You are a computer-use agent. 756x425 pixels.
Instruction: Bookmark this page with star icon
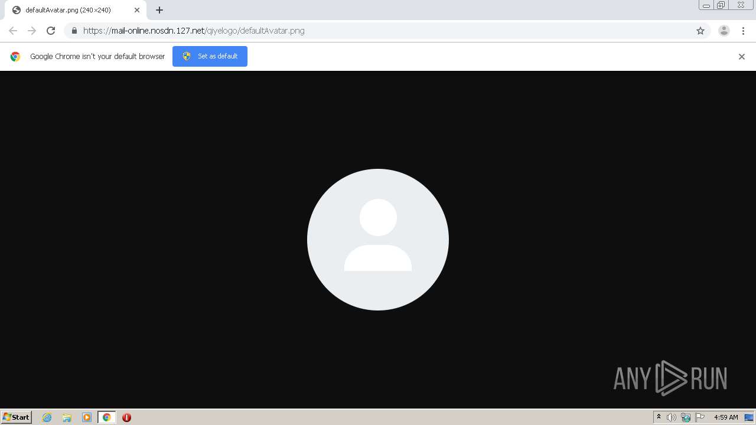tap(700, 31)
